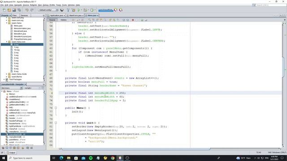Open the Source menu
287x161 pixels.
pos(26,5)
